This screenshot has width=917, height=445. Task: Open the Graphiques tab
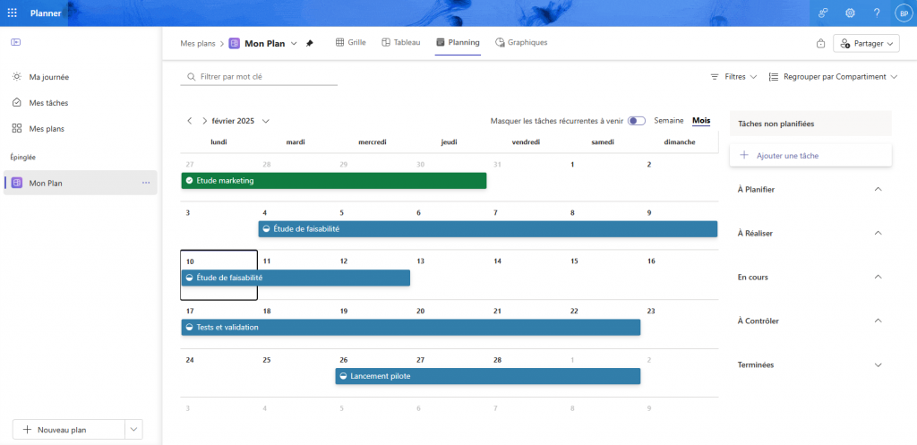coord(521,43)
